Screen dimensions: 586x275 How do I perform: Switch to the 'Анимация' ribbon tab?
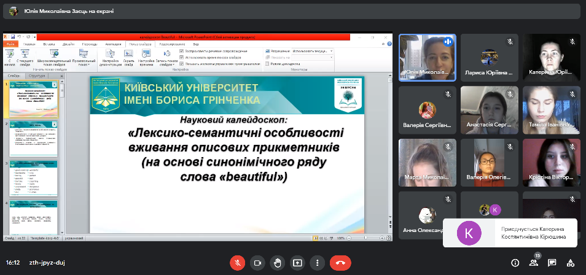(113, 44)
